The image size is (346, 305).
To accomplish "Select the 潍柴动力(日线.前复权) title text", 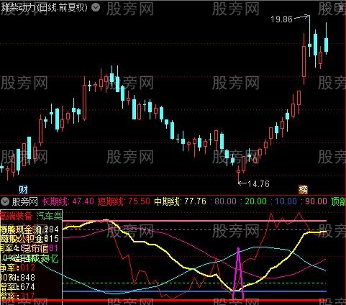I will [44, 8].
